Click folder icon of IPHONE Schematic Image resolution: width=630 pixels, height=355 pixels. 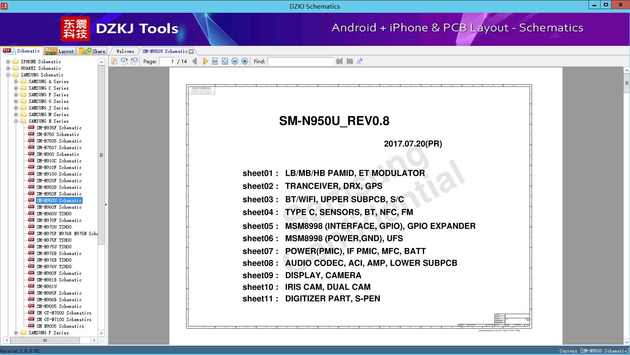click(x=16, y=62)
